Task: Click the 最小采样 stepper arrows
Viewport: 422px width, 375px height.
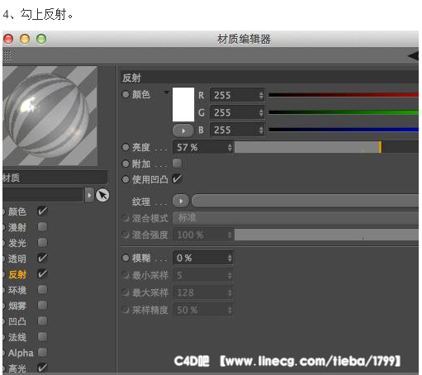Action: tap(230, 275)
